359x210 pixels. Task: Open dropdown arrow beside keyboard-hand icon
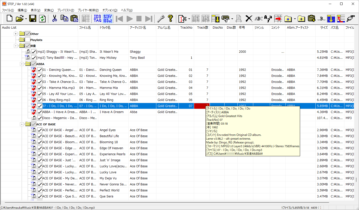pos(232,19)
